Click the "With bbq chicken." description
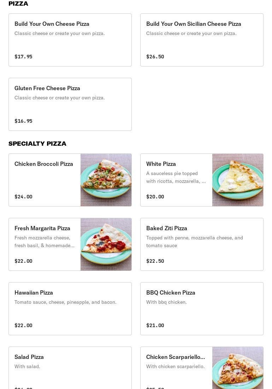The image size is (272, 389). coord(166,302)
